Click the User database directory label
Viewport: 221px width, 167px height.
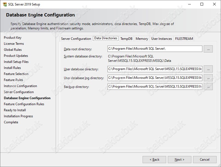[81, 69]
